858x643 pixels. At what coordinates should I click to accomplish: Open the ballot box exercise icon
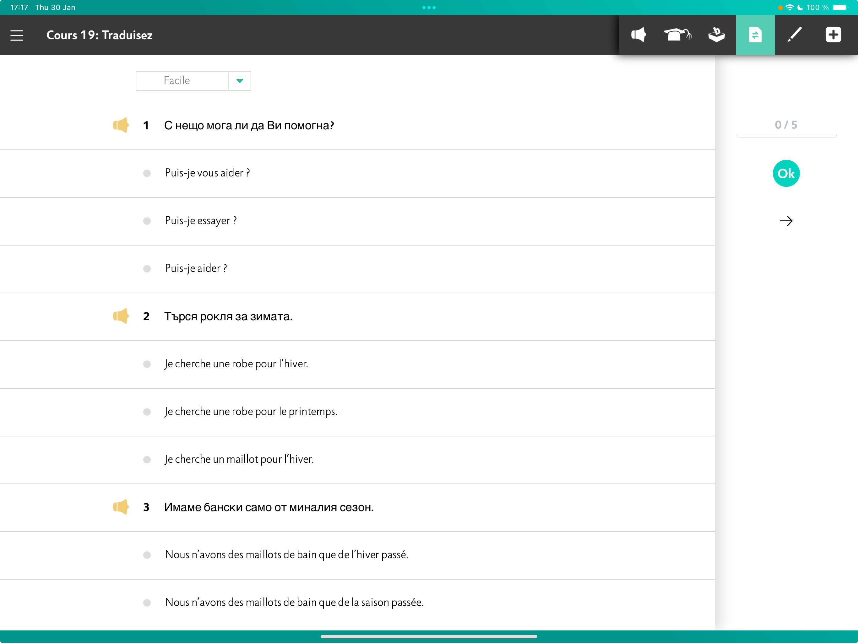pos(716,35)
